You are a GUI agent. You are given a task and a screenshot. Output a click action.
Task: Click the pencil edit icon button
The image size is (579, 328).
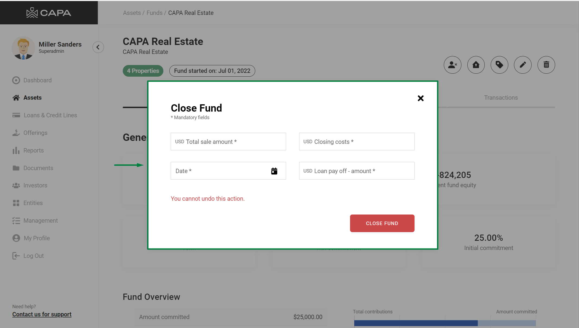[x=523, y=65]
